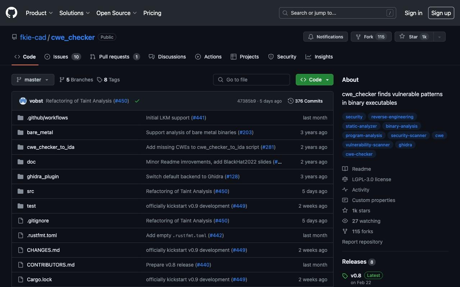Select the Code tab
460x287 pixels.
pyautogui.click(x=25, y=57)
